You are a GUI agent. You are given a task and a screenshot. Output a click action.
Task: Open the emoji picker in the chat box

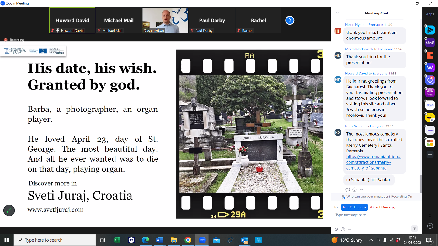coord(343,229)
